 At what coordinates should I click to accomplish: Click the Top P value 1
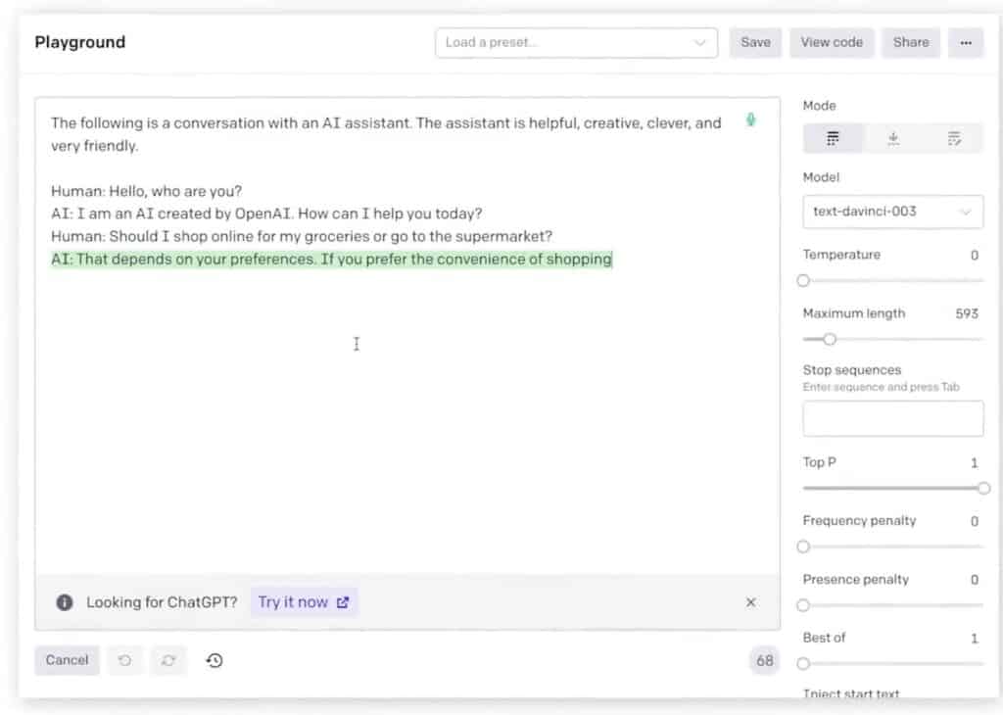tap(975, 463)
